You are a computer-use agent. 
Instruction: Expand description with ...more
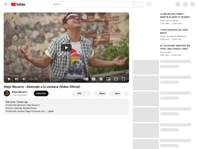pos(50,111)
